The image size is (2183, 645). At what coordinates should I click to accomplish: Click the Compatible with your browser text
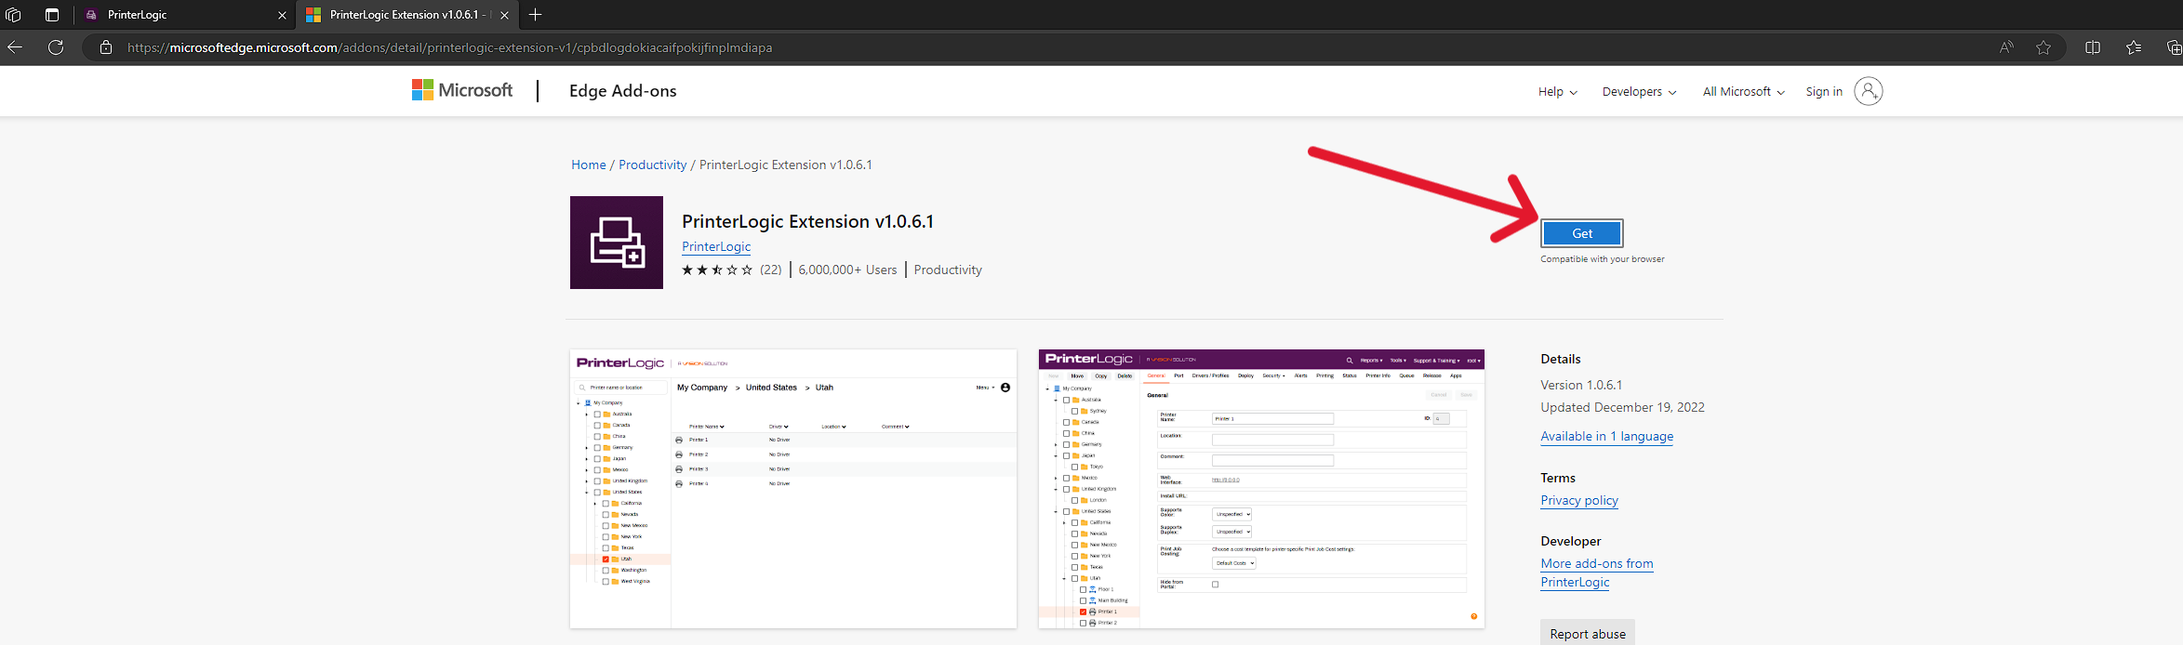1603,259
